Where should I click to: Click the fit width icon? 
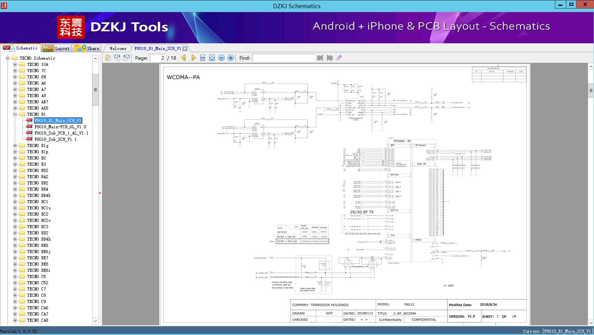coord(203,58)
